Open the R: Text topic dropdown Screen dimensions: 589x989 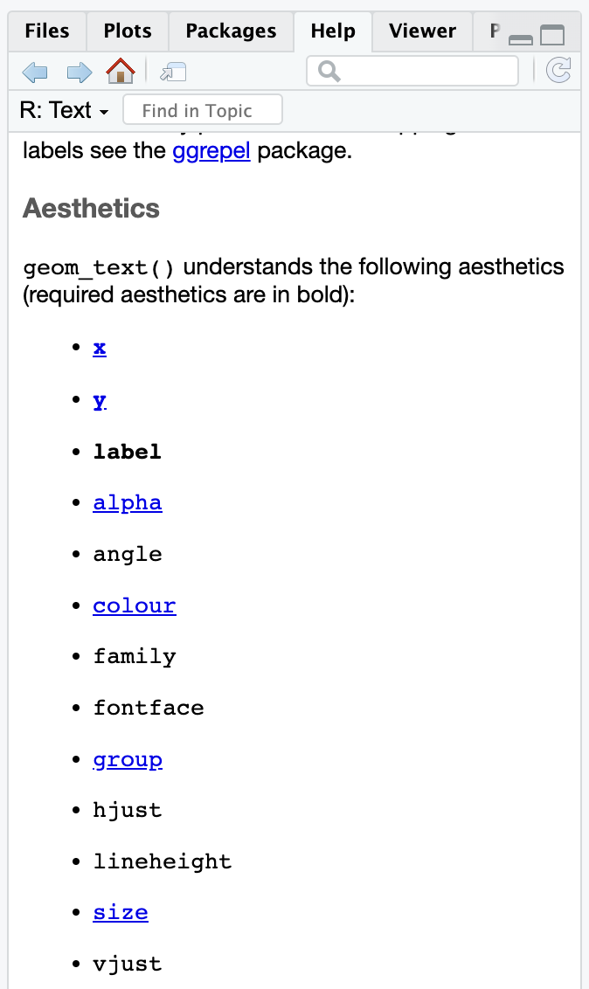click(x=66, y=111)
